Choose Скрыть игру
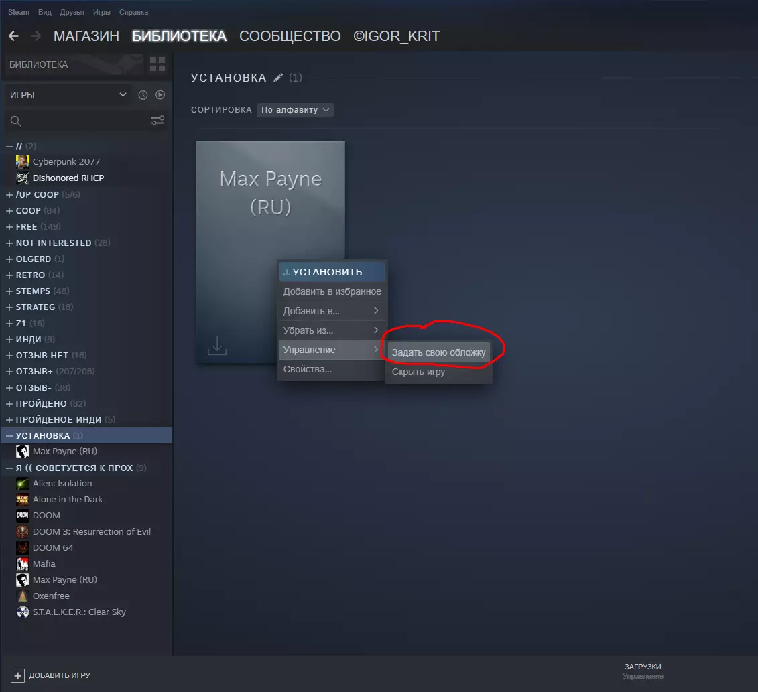 (438, 372)
